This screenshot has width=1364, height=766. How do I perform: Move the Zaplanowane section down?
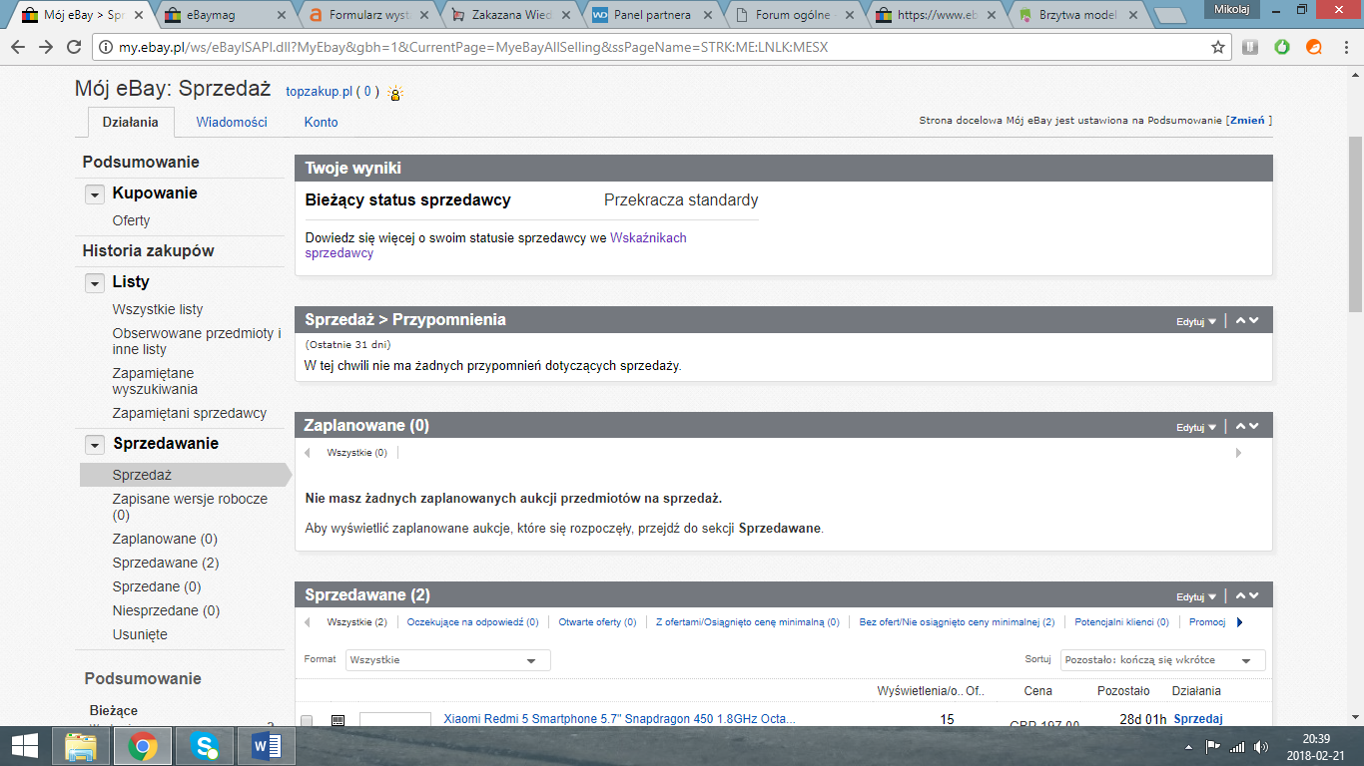pyautogui.click(x=1254, y=426)
